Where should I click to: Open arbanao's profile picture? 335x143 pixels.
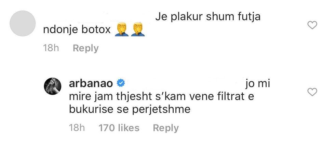pyautogui.click(x=53, y=86)
